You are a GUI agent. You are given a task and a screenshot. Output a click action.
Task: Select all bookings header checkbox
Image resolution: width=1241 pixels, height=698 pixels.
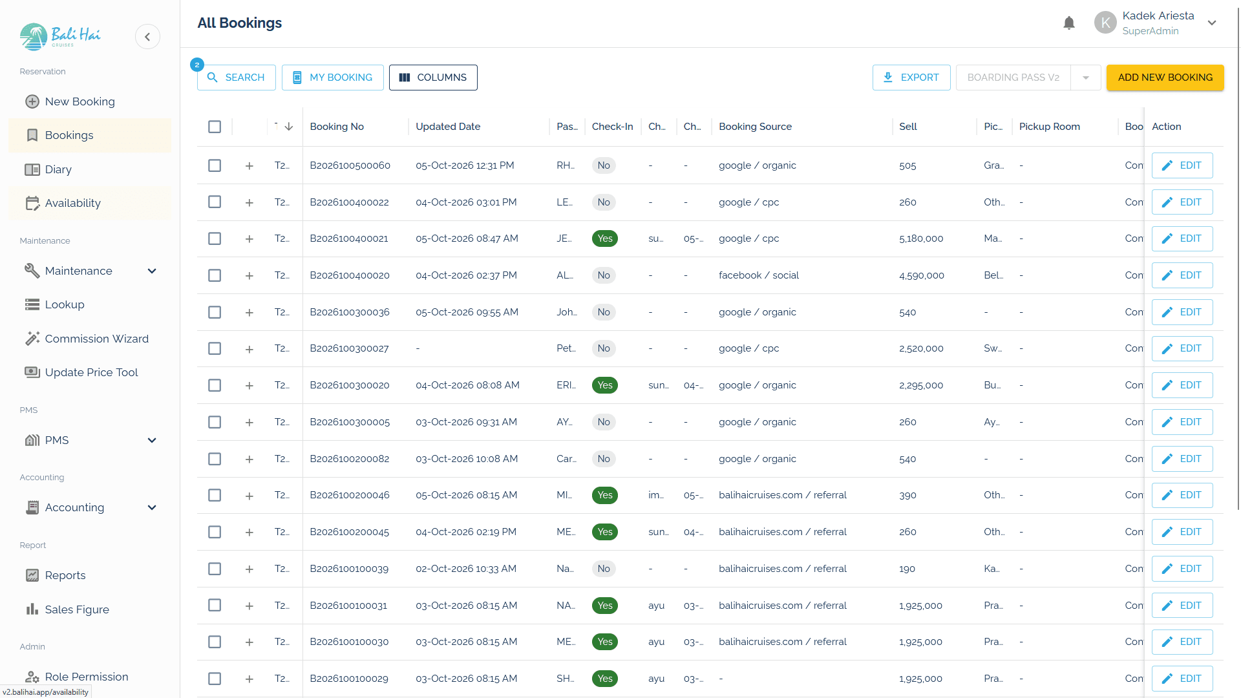pos(215,127)
